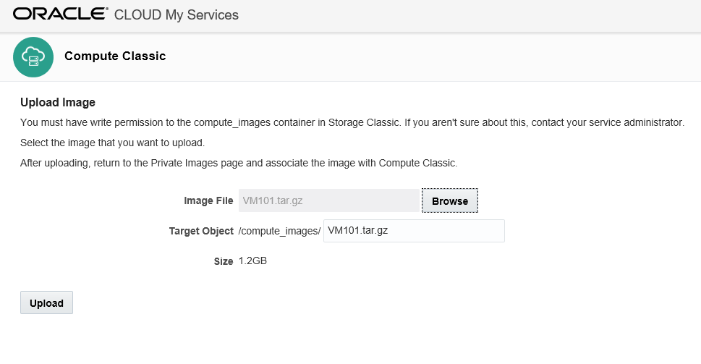Click the sentence about write permission
The image size is (701, 364).
click(x=352, y=122)
